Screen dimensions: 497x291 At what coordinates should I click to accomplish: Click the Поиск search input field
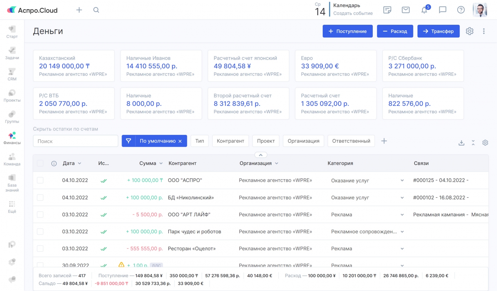tap(76, 141)
